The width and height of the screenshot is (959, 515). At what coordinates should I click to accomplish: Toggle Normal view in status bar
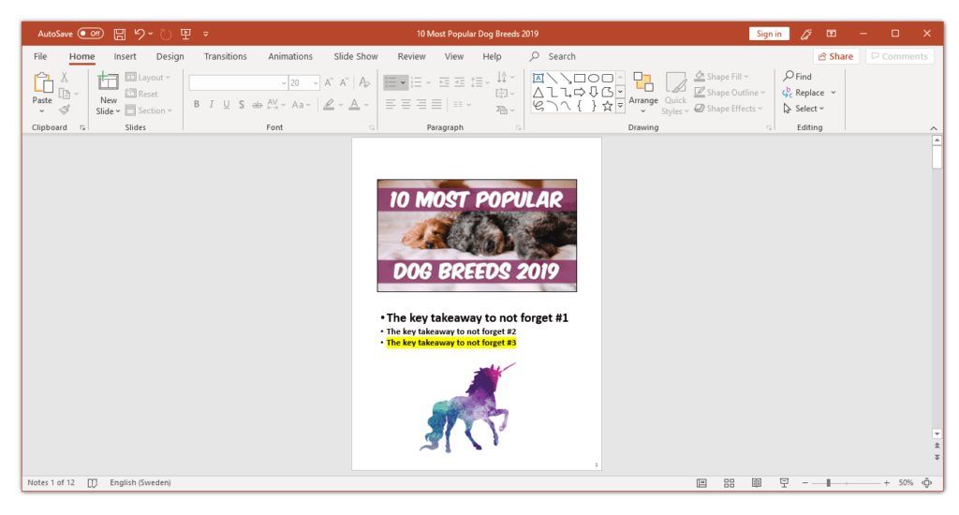701,483
